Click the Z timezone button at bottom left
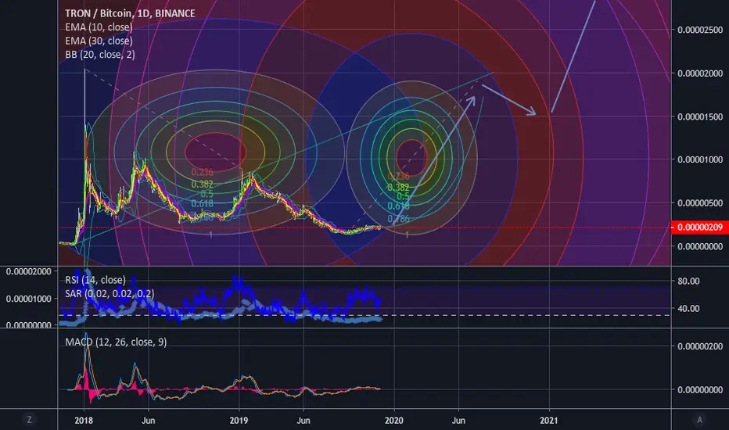The width and height of the screenshot is (729, 430). (x=29, y=420)
